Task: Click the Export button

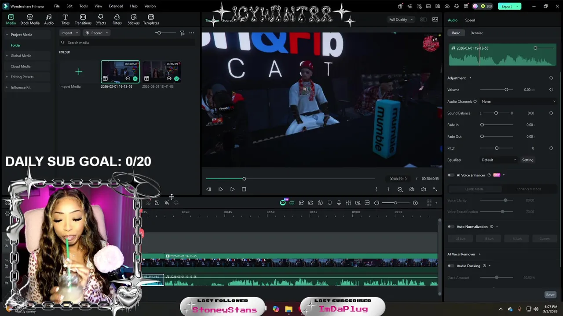Action: coord(509,6)
